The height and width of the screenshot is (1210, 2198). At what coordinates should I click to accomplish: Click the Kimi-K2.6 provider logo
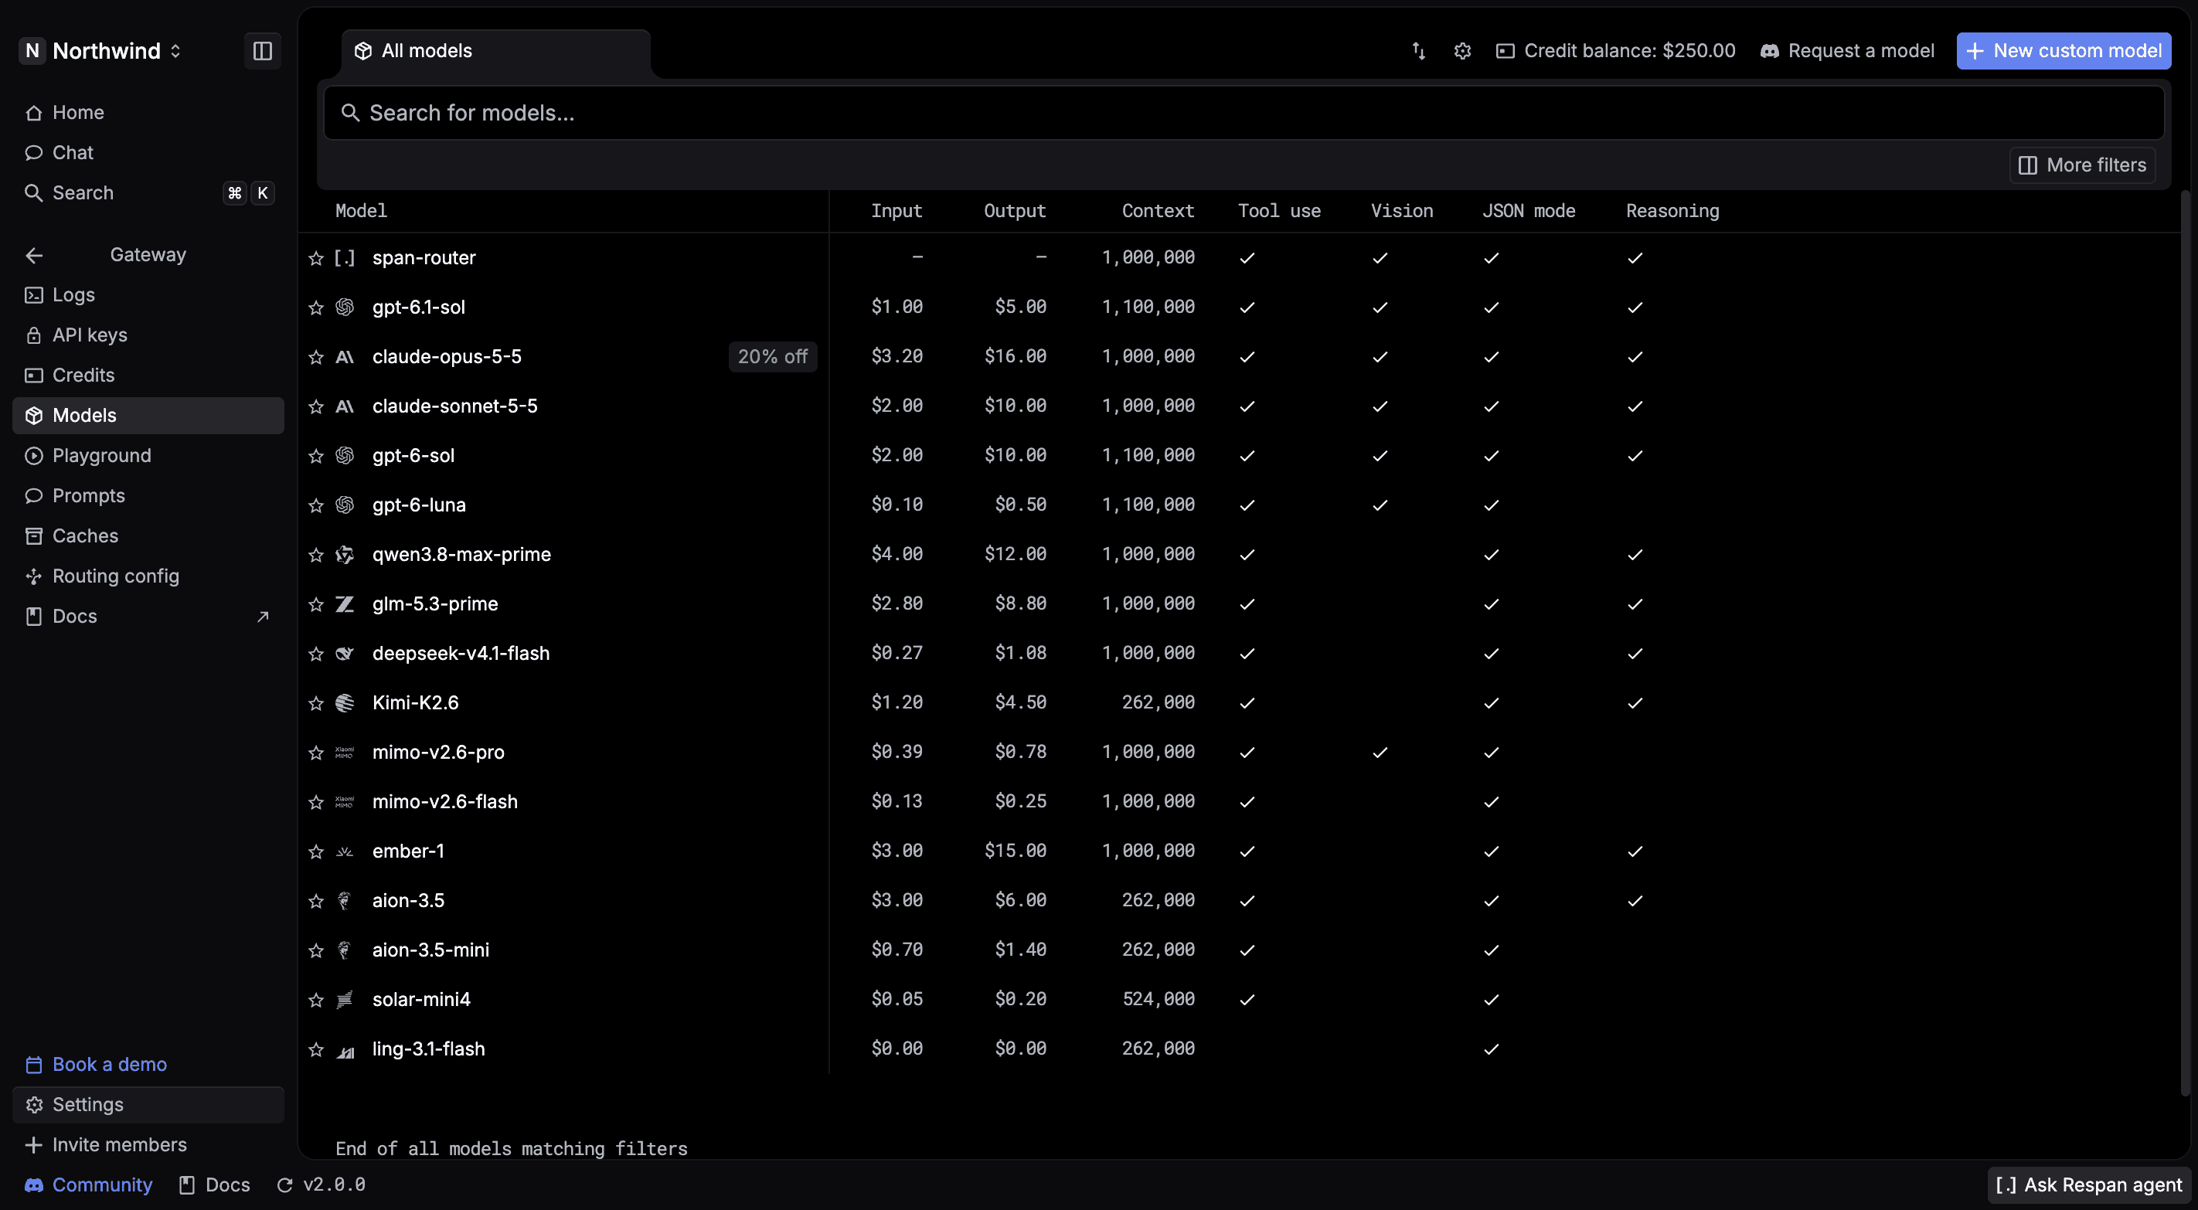(x=345, y=702)
